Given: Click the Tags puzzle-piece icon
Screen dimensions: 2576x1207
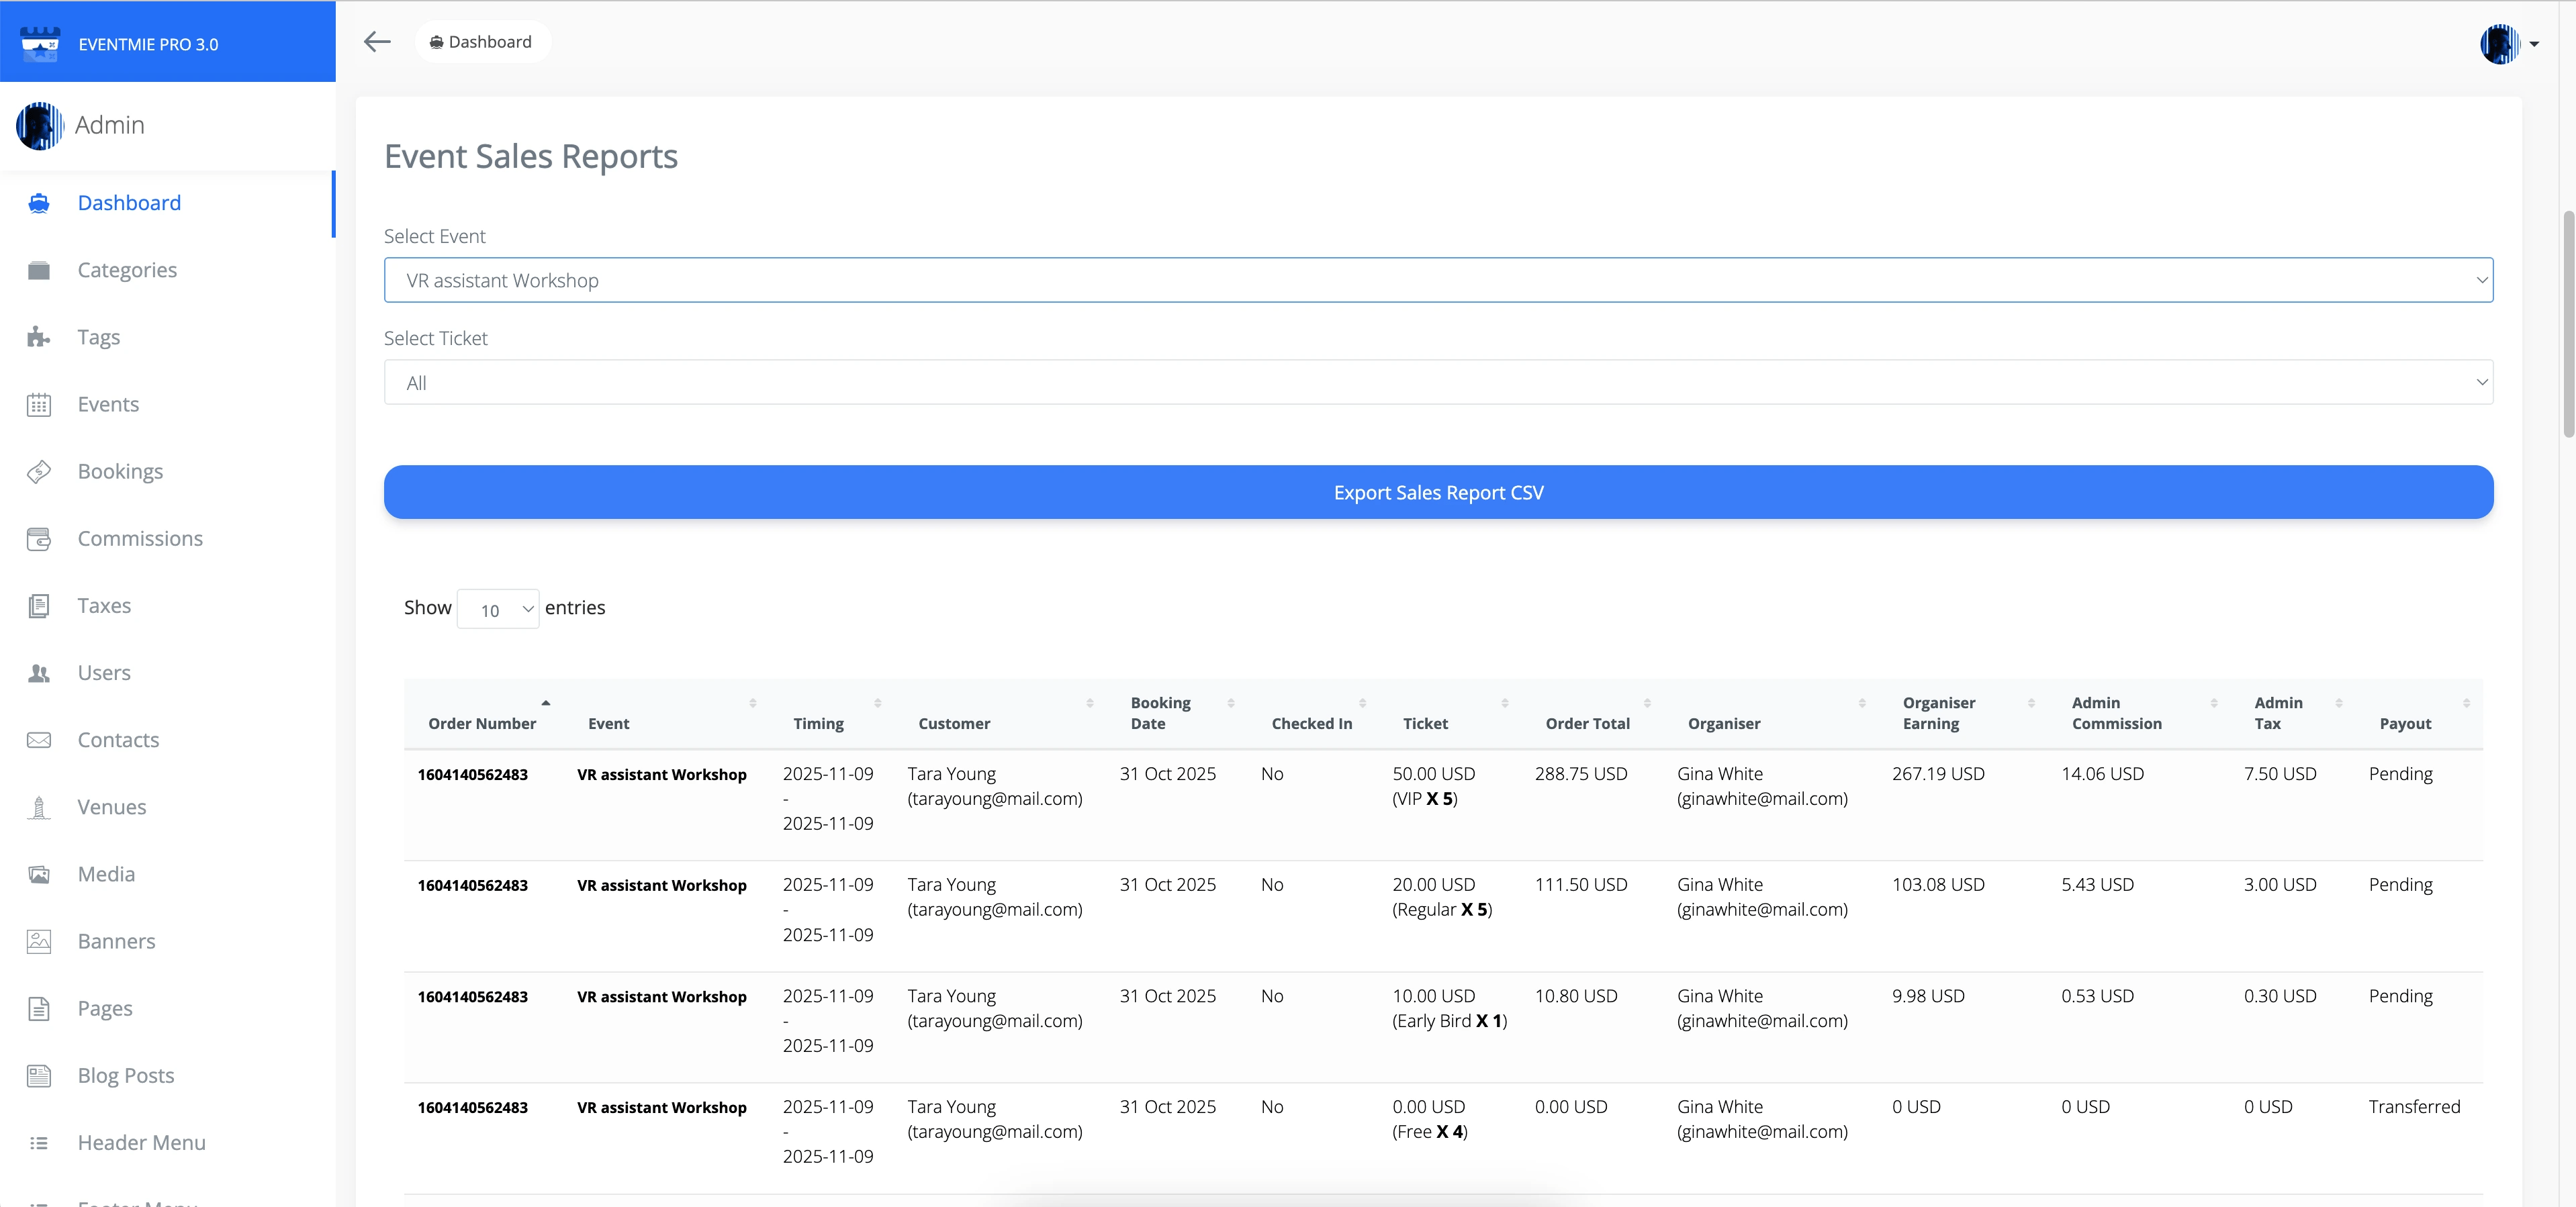Looking at the screenshot, I should pos(39,337).
